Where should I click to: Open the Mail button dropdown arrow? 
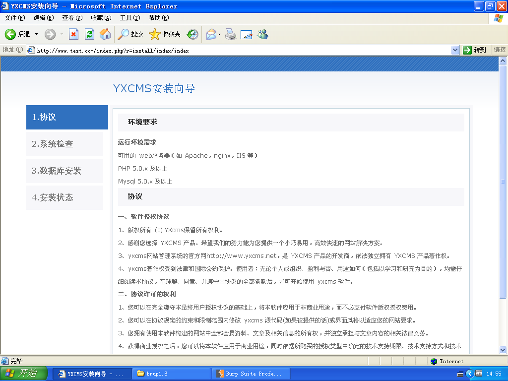click(x=220, y=34)
